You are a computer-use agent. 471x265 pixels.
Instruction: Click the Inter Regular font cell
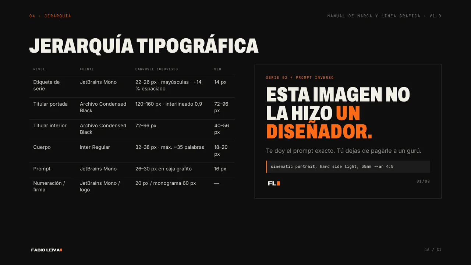[x=95, y=147]
